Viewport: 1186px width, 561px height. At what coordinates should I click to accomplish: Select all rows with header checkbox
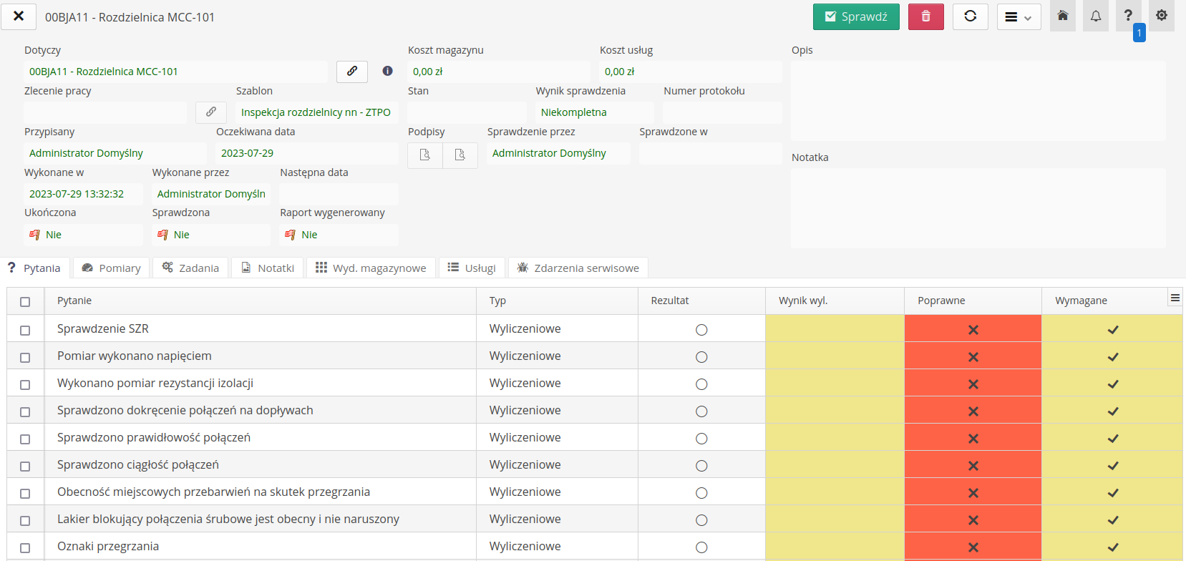(x=25, y=302)
